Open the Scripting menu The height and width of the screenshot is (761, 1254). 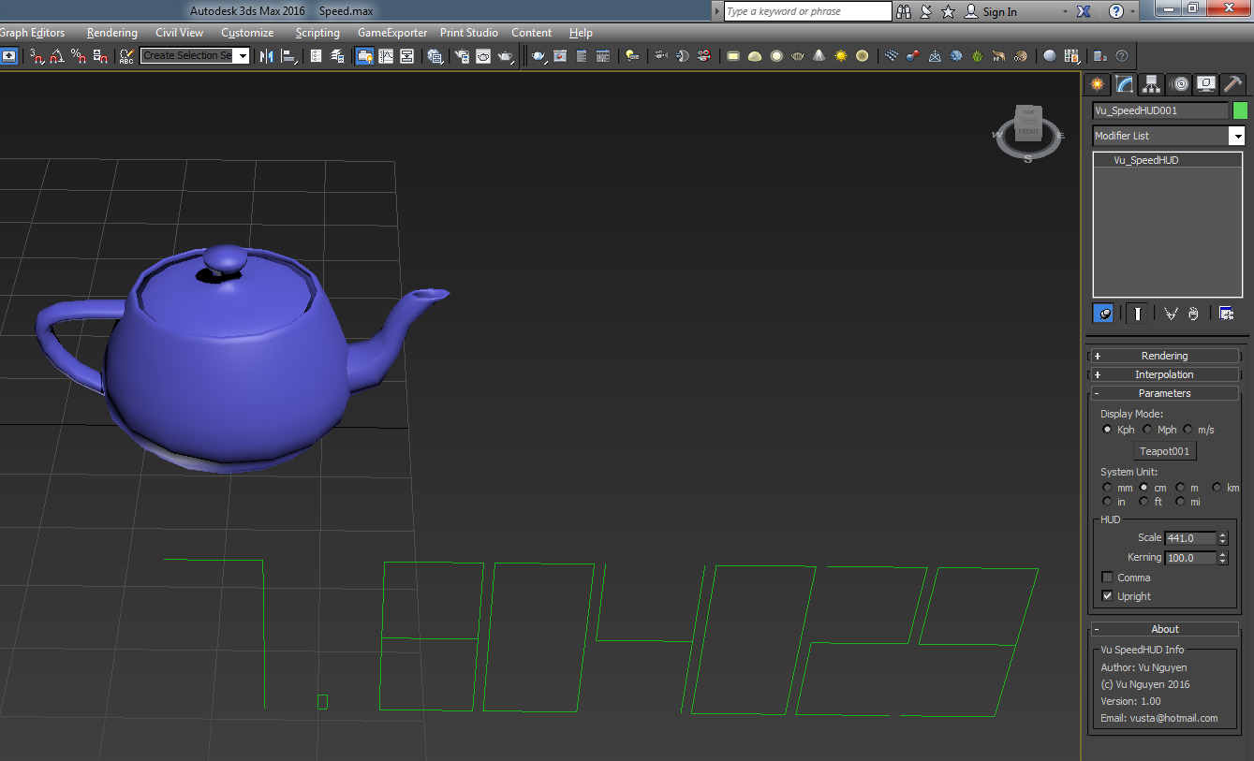point(317,33)
